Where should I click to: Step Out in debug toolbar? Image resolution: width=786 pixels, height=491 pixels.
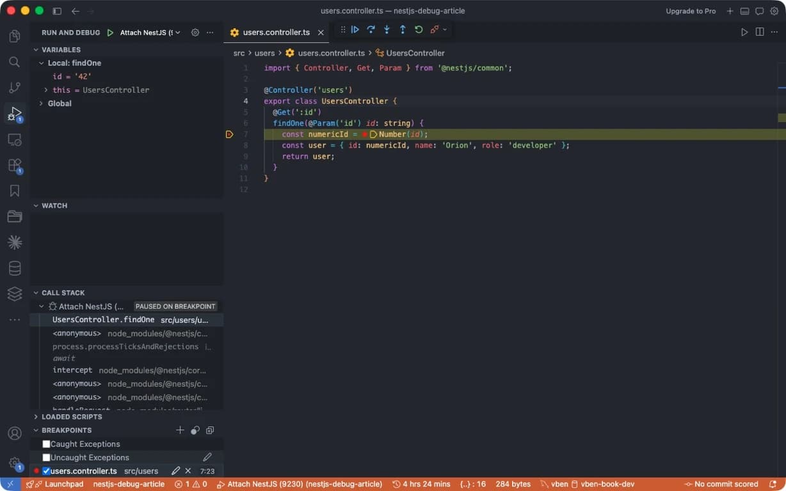pos(403,29)
